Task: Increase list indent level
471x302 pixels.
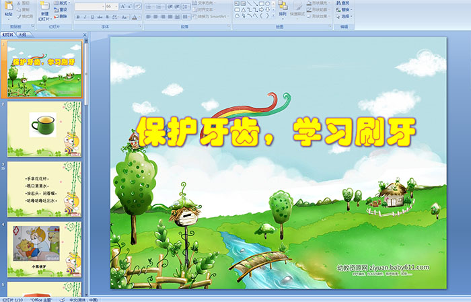Action: pos(177,7)
